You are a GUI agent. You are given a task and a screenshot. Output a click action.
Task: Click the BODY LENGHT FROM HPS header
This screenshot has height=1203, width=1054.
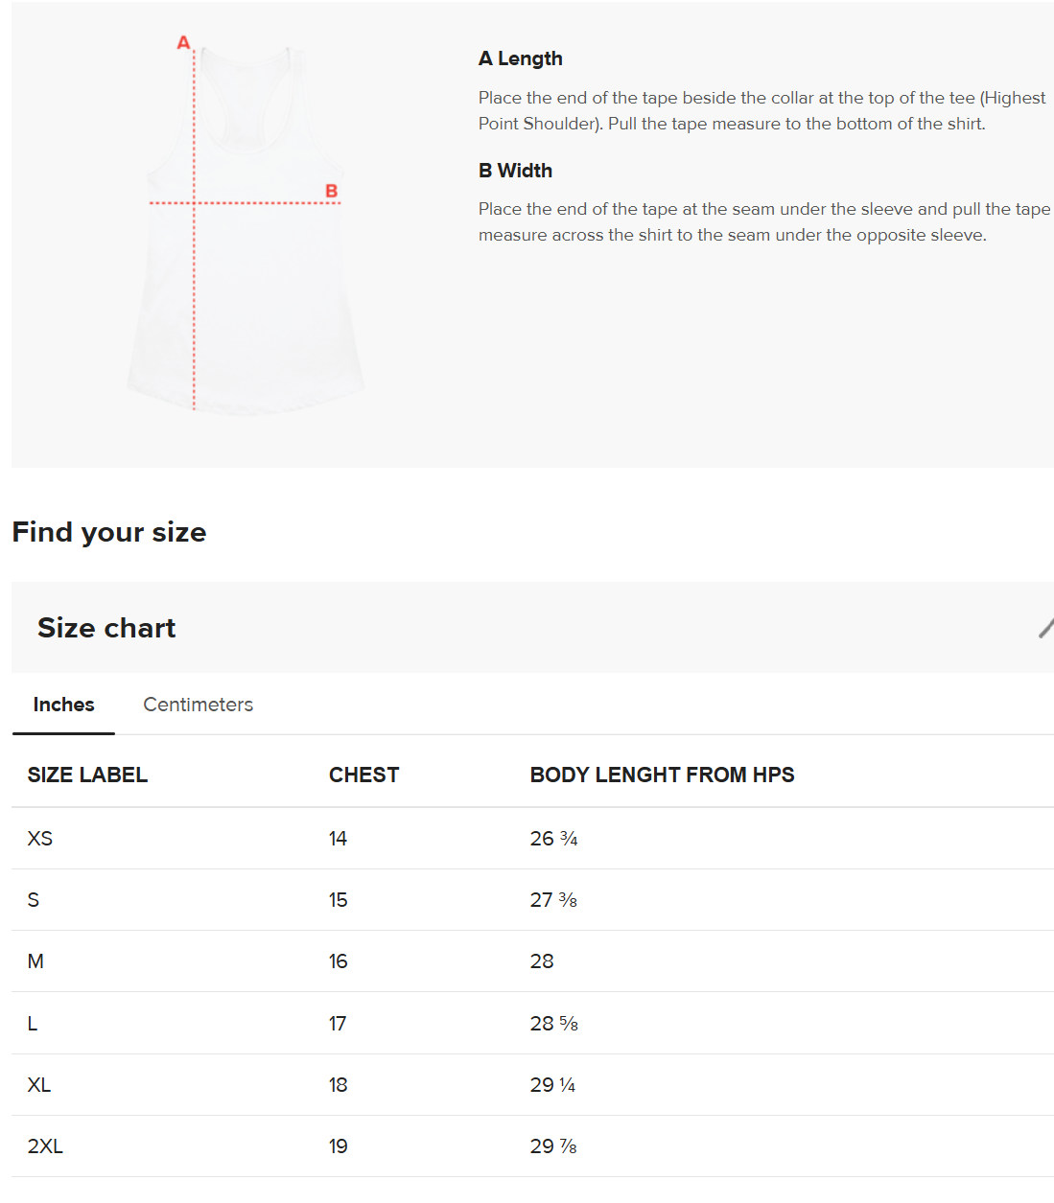(x=662, y=775)
